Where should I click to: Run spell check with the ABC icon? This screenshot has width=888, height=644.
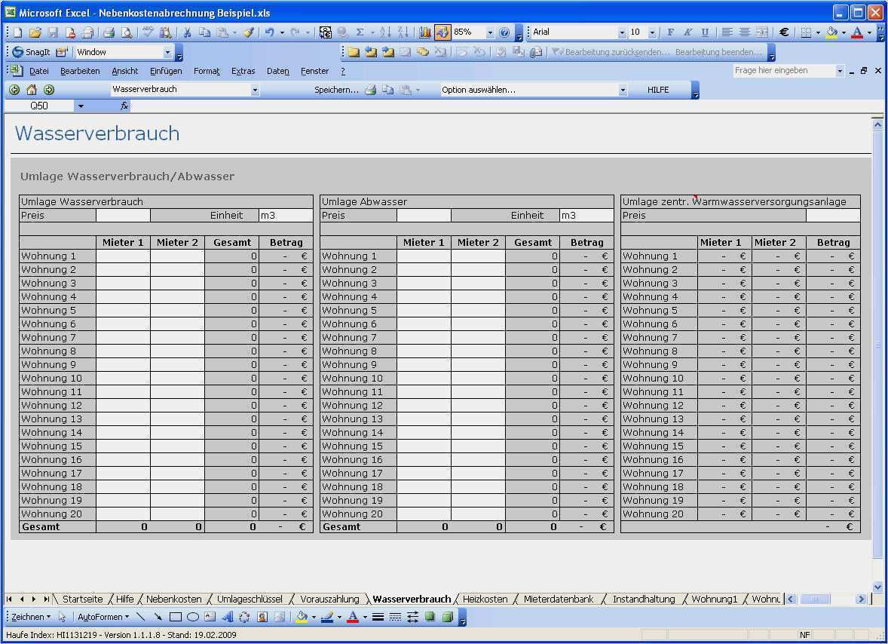click(x=148, y=32)
